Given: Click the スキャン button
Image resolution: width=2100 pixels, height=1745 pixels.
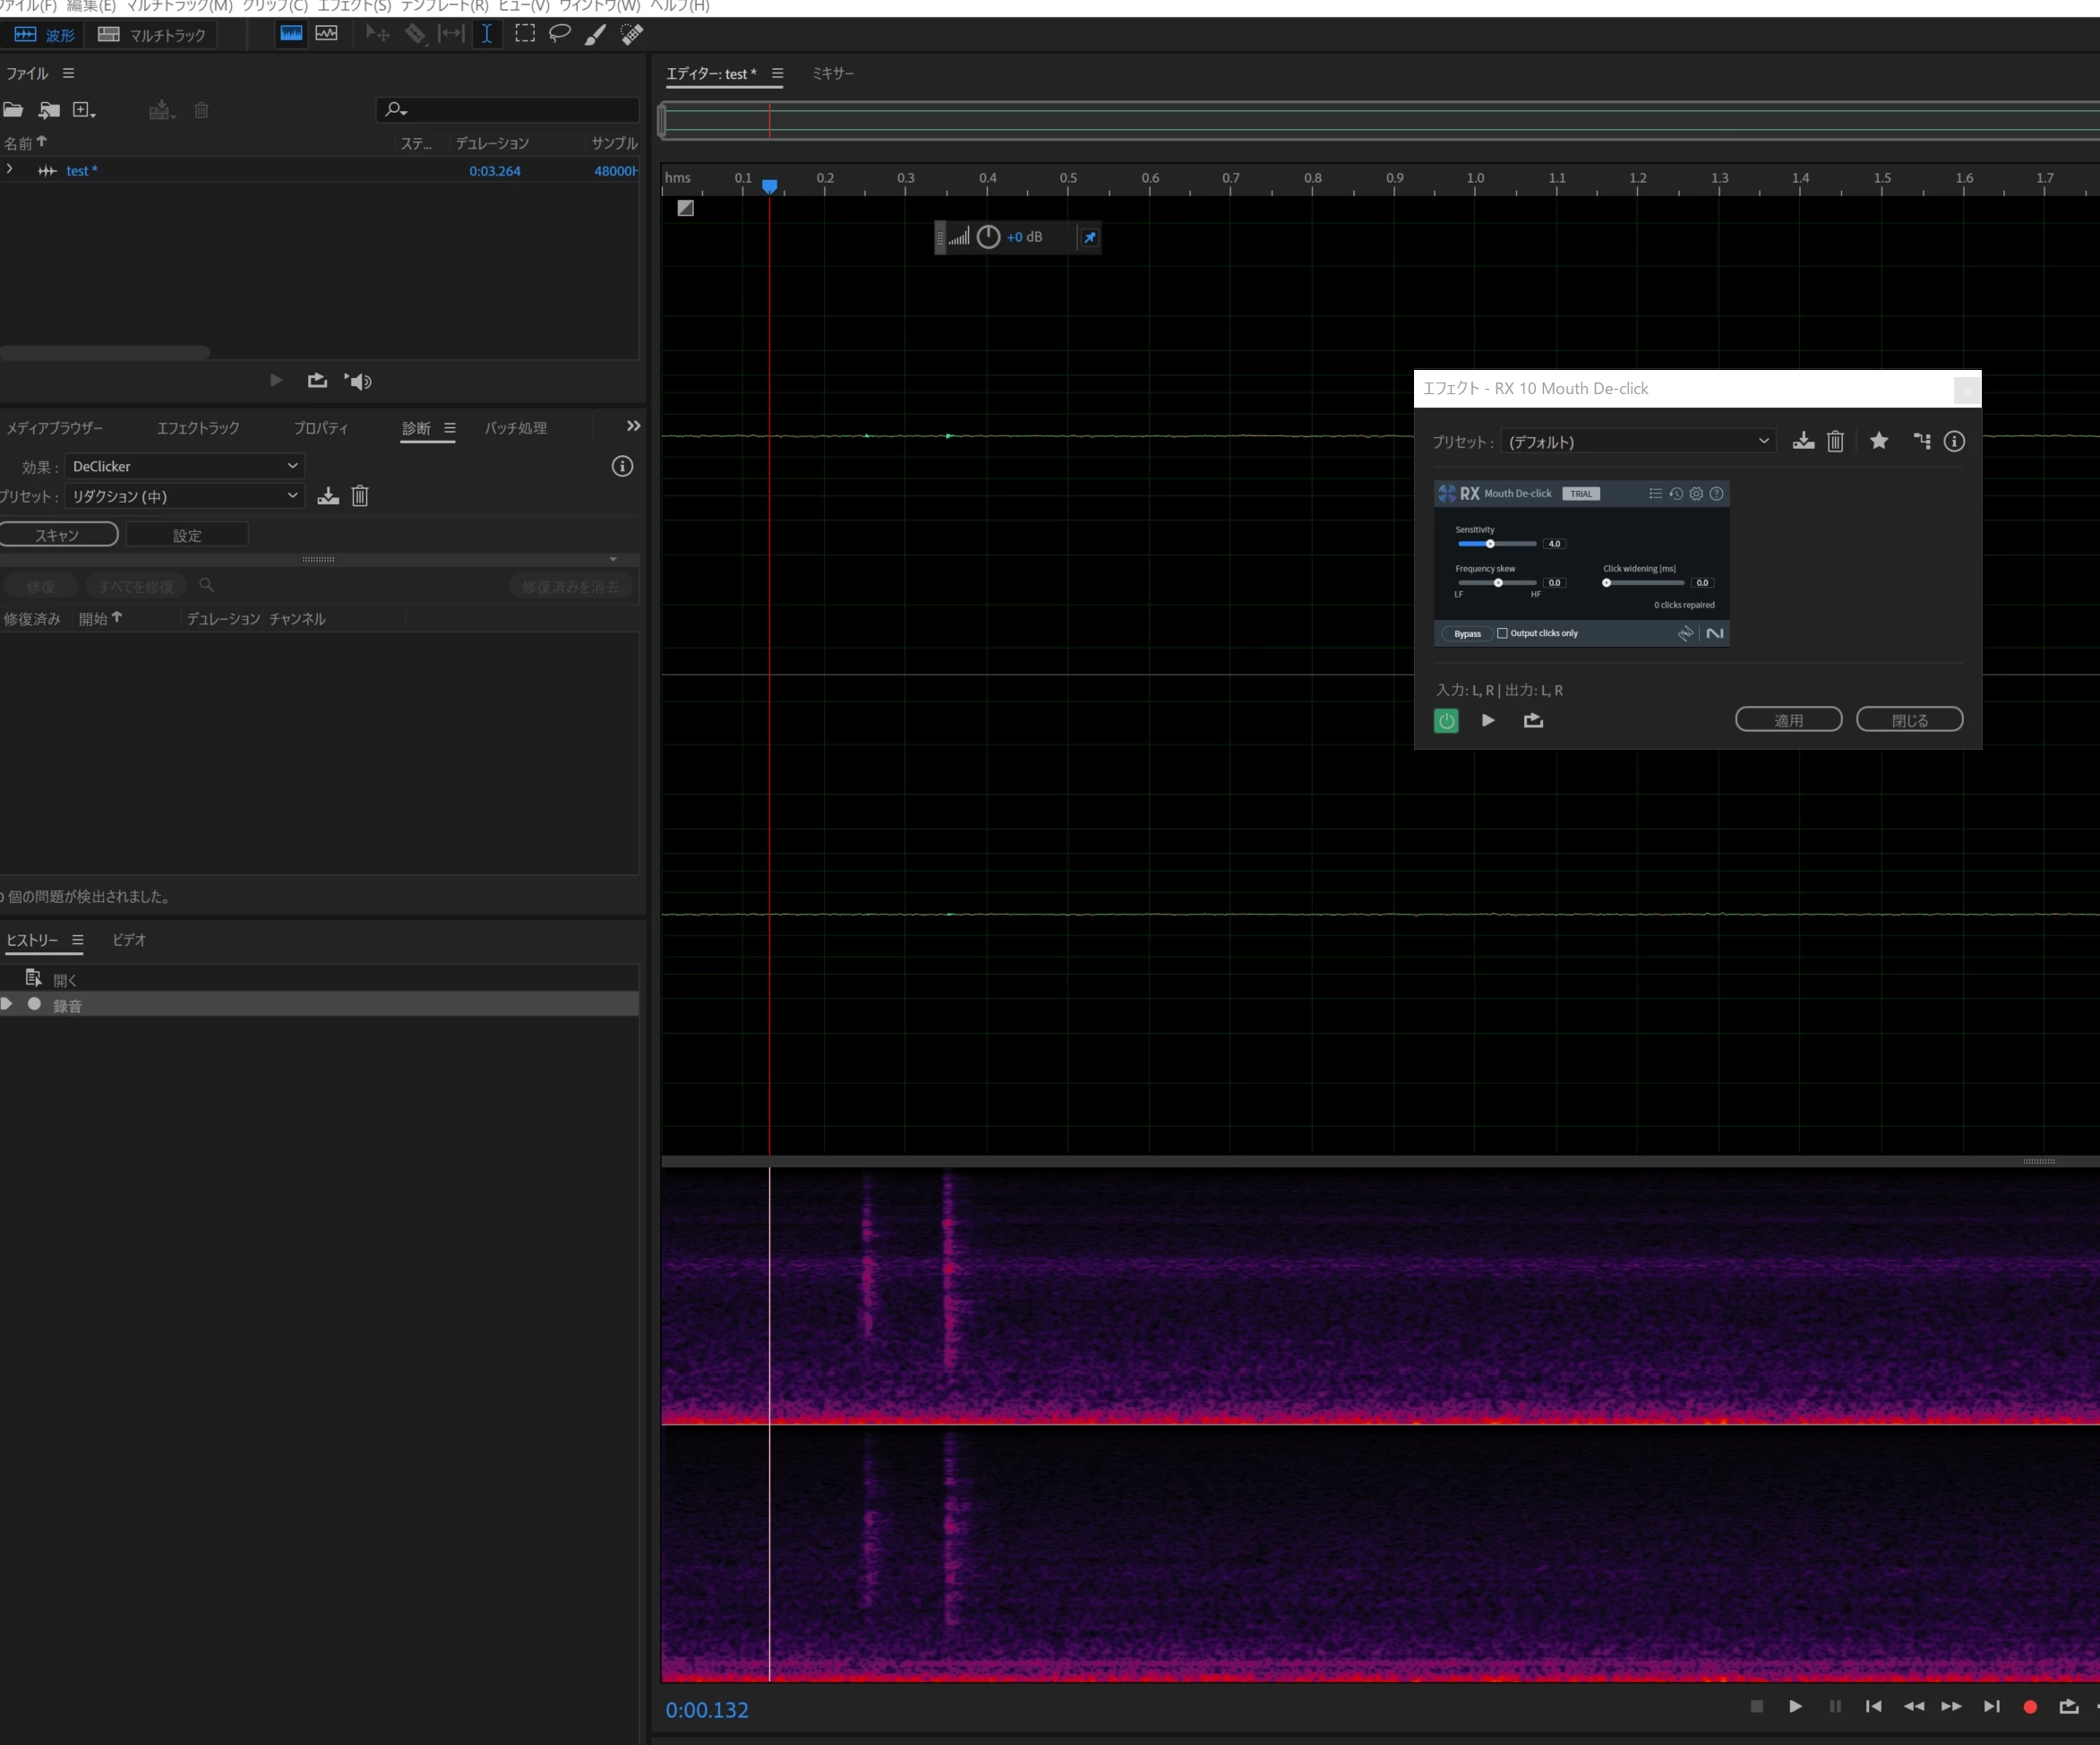Looking at the screenshot, I should coord(58,536).
